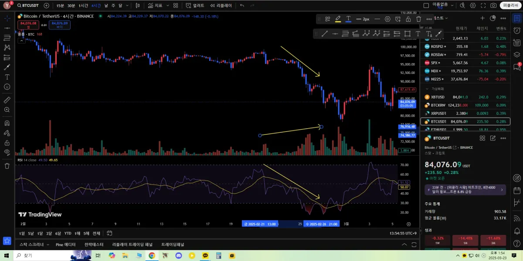
Task: Collapse the indicator legend chevron
Action: pyautogui.click(x=21, y=40)
